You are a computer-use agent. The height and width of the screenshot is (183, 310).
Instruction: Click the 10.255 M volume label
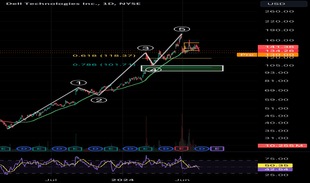coord(282,146)
